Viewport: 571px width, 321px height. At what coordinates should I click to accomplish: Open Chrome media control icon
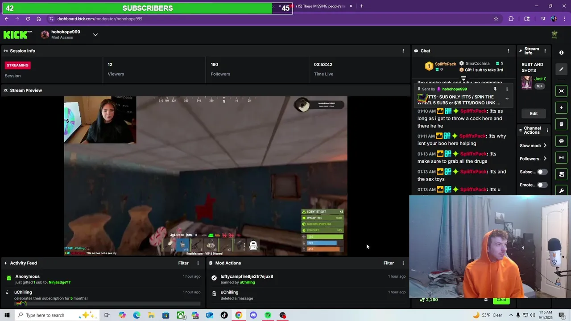[542, 19]
